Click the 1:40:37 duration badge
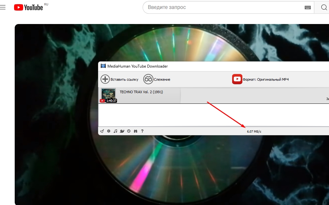329x205 pixels. coord(111,101)
